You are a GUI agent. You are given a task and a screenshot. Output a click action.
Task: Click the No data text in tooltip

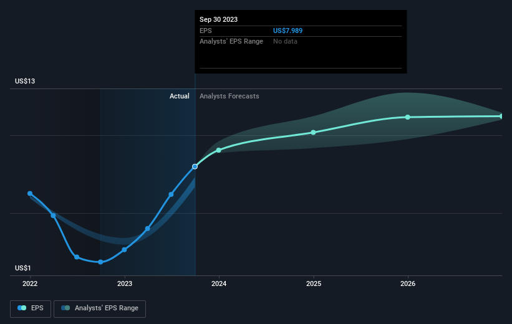coord(285,42)
